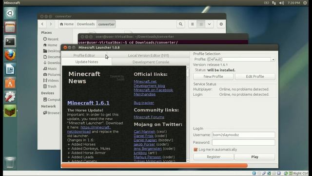Open System Settings wrench dock icon
This screenshot has height=176, width=312.
click(x=10, y=97)
